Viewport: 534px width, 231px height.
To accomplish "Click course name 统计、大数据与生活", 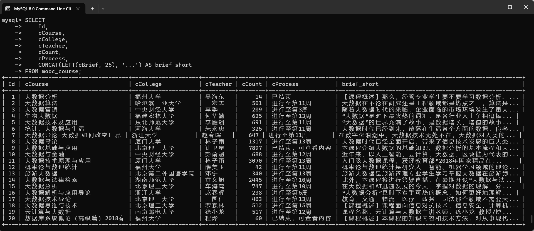I will point(55,129).
